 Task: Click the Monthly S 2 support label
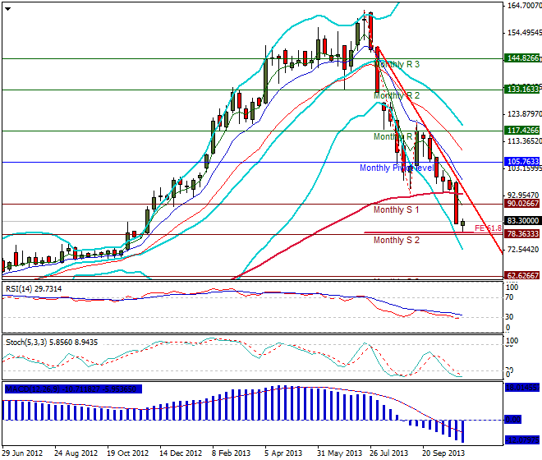point(397,241)
